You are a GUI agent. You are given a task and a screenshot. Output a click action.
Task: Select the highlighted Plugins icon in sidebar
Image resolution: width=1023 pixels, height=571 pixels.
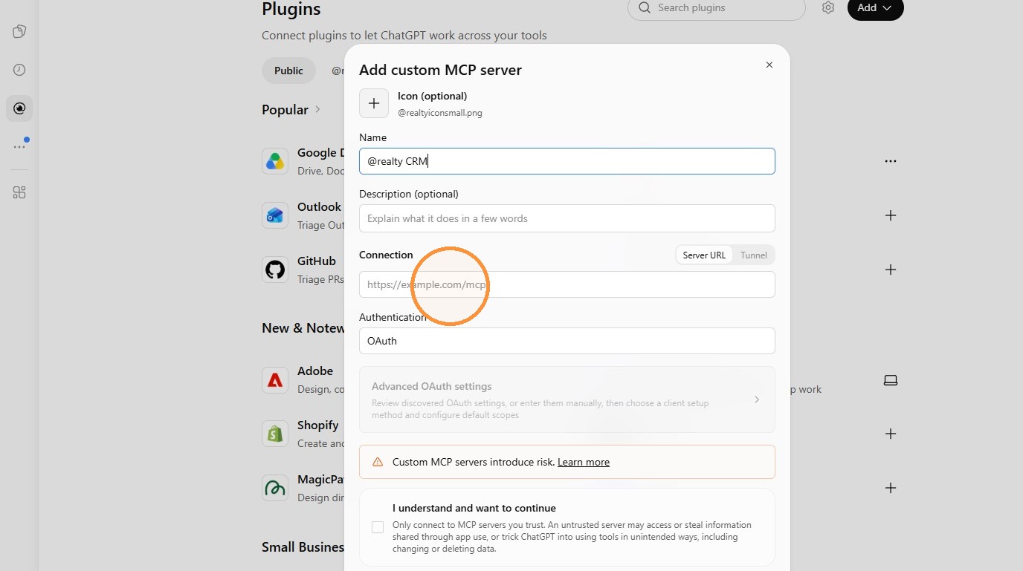point(19,108)
